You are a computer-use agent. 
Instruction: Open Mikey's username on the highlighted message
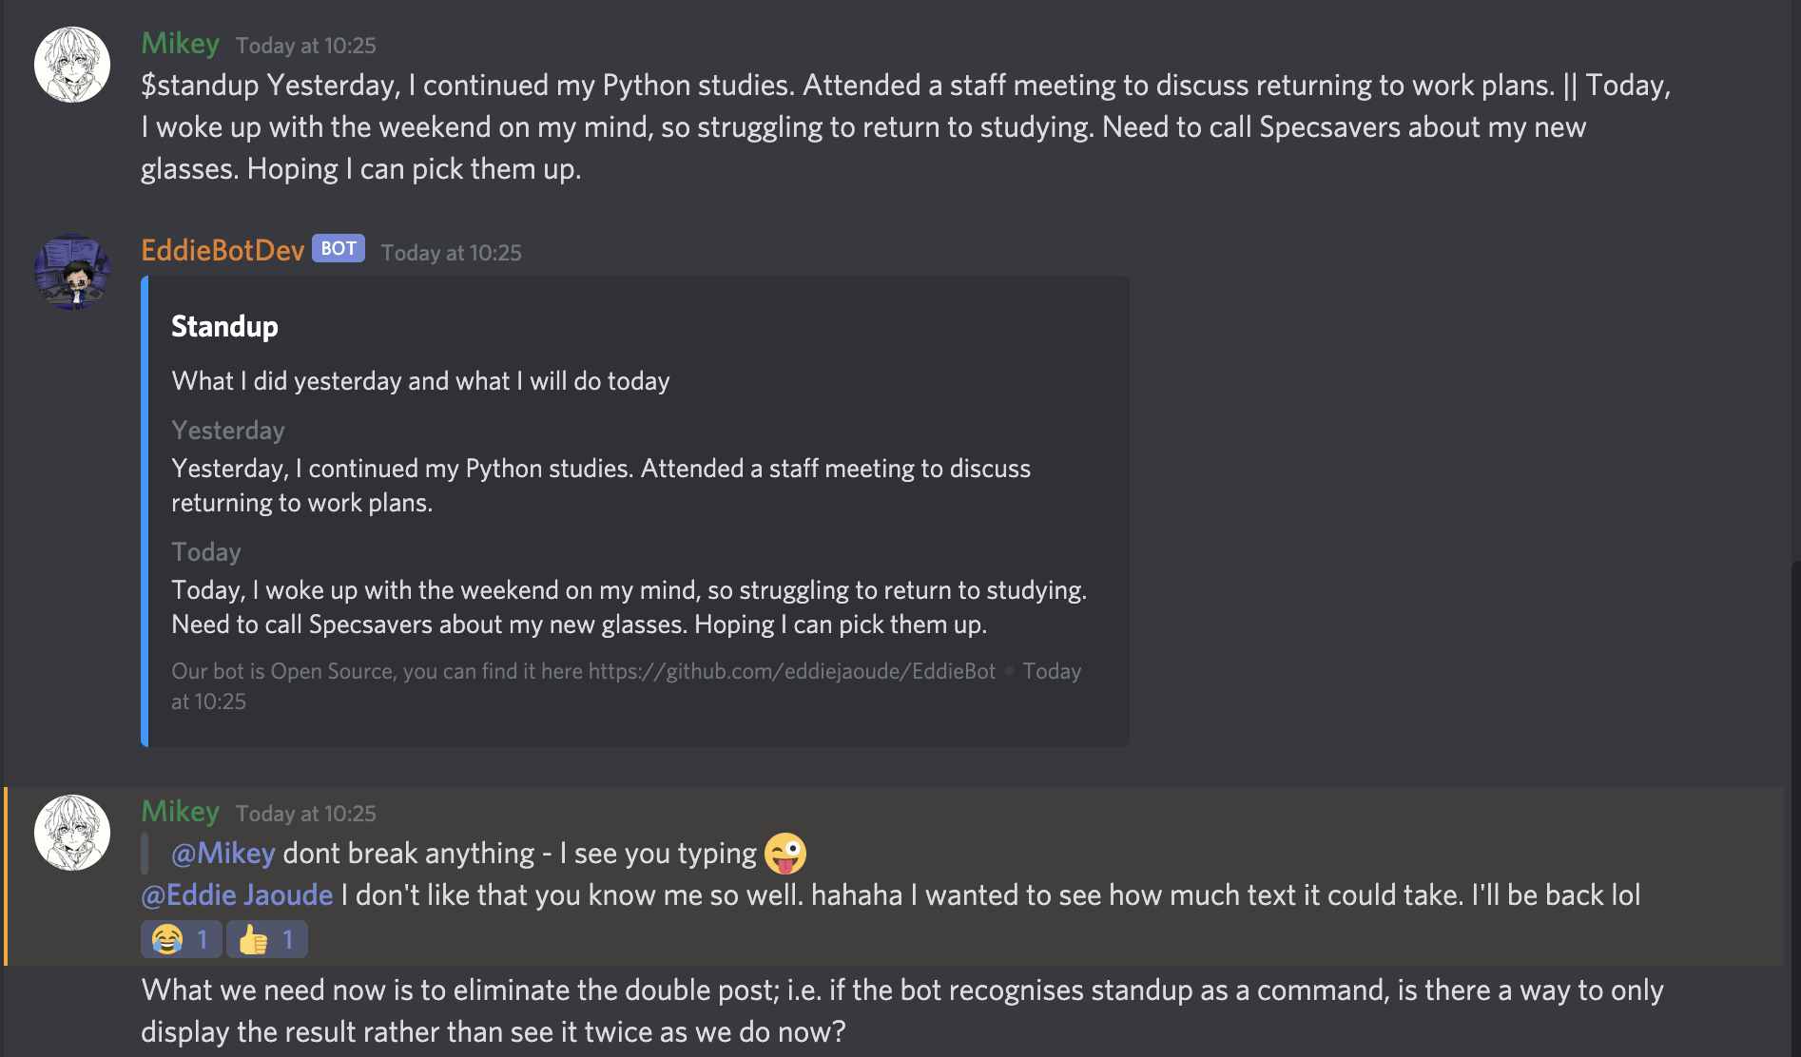pyautogui.click(x=181, y=812)
